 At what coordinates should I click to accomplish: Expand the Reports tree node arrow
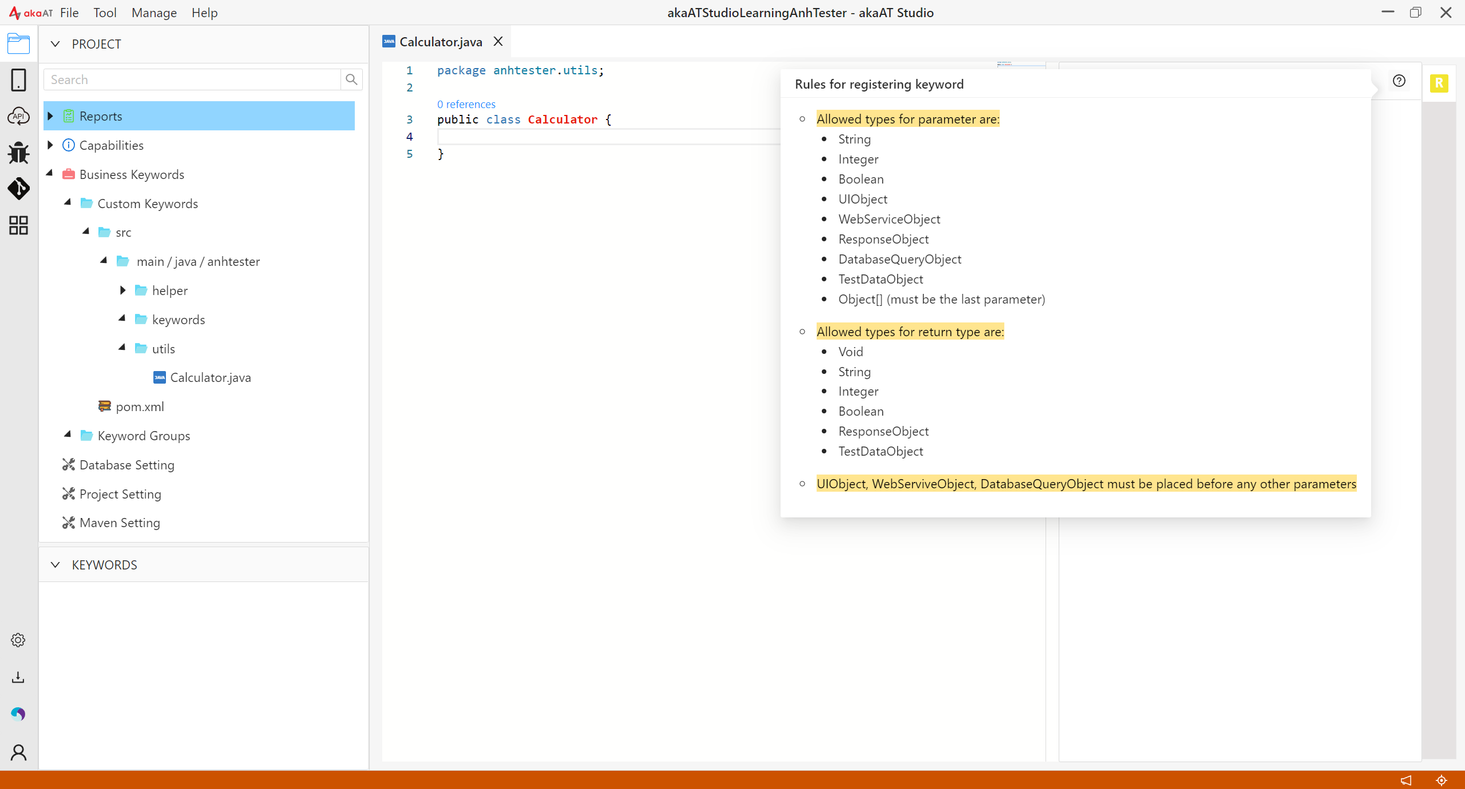click(x=50, y=116)
